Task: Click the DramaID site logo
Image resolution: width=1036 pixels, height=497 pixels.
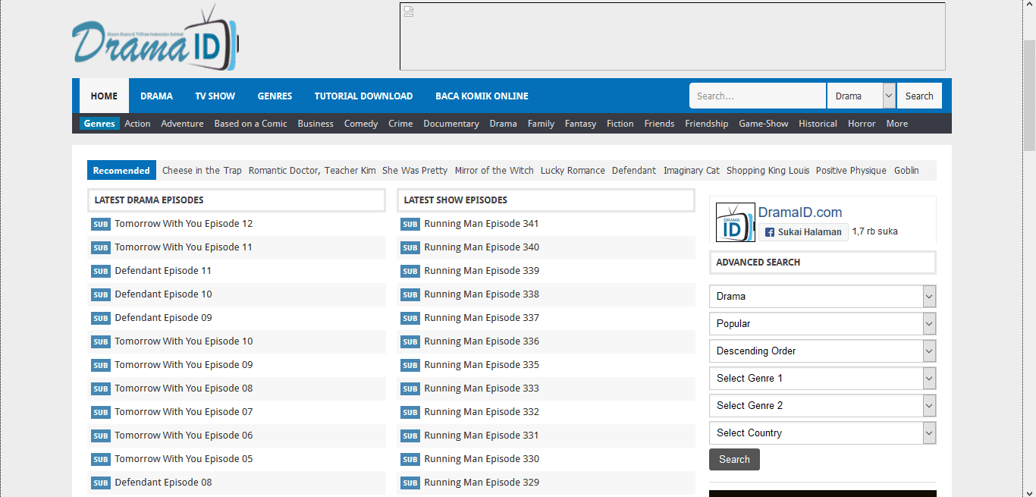Action: click(155, 38)
